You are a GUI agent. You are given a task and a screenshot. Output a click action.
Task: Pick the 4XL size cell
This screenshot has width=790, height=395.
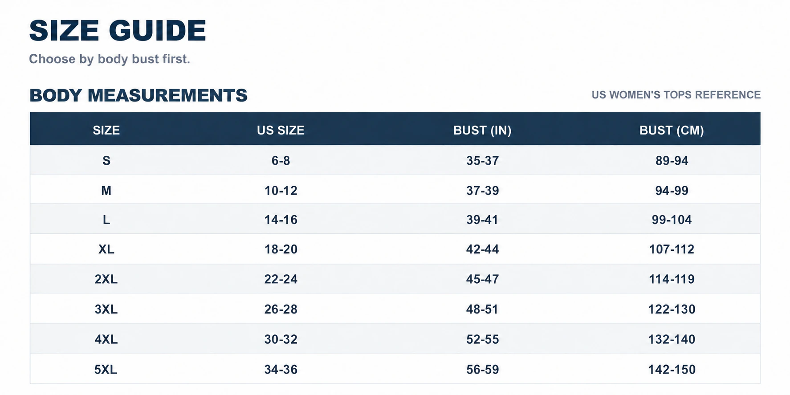[106, 339]
